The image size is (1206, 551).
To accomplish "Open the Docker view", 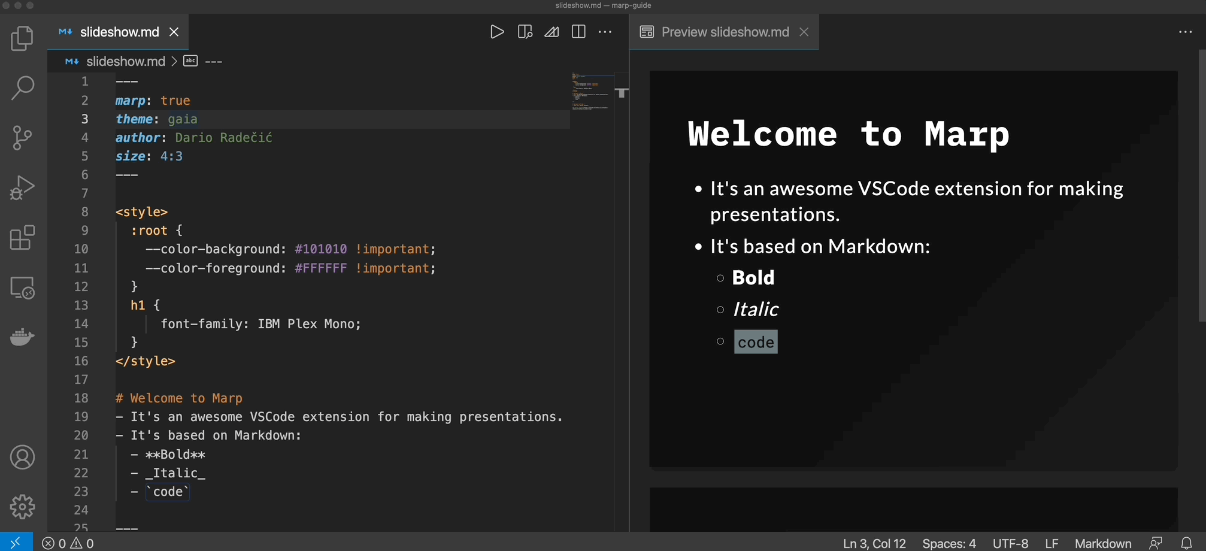I will pyautogui.click(x=22, y=337).
